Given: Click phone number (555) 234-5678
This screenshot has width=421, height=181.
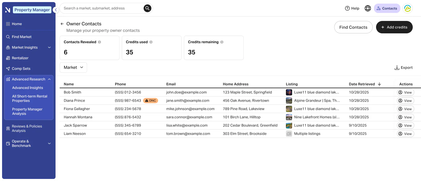Looking at the screenshot, I should (128, 109).
